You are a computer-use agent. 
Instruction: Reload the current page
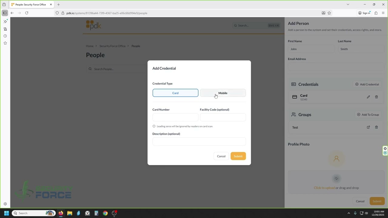(x=27, y=13)
